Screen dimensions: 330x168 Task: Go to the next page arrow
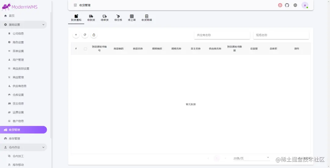[x=225, y=158]
